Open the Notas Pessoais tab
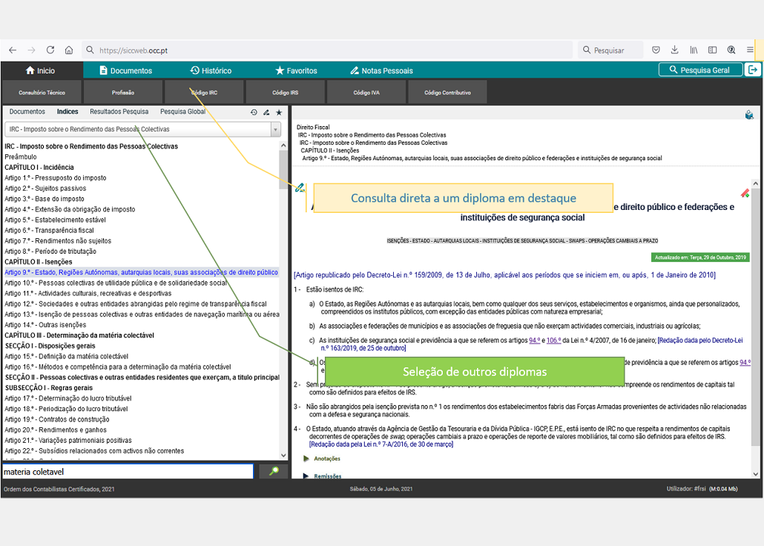 coord(381,70)
